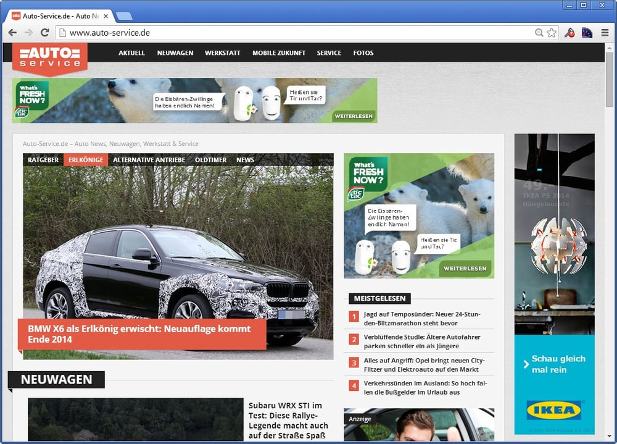The width and height of the screenshot is (617, 444).
Task: Close the Auto-Service.de browser tab
Action: (x=106, y=16)
